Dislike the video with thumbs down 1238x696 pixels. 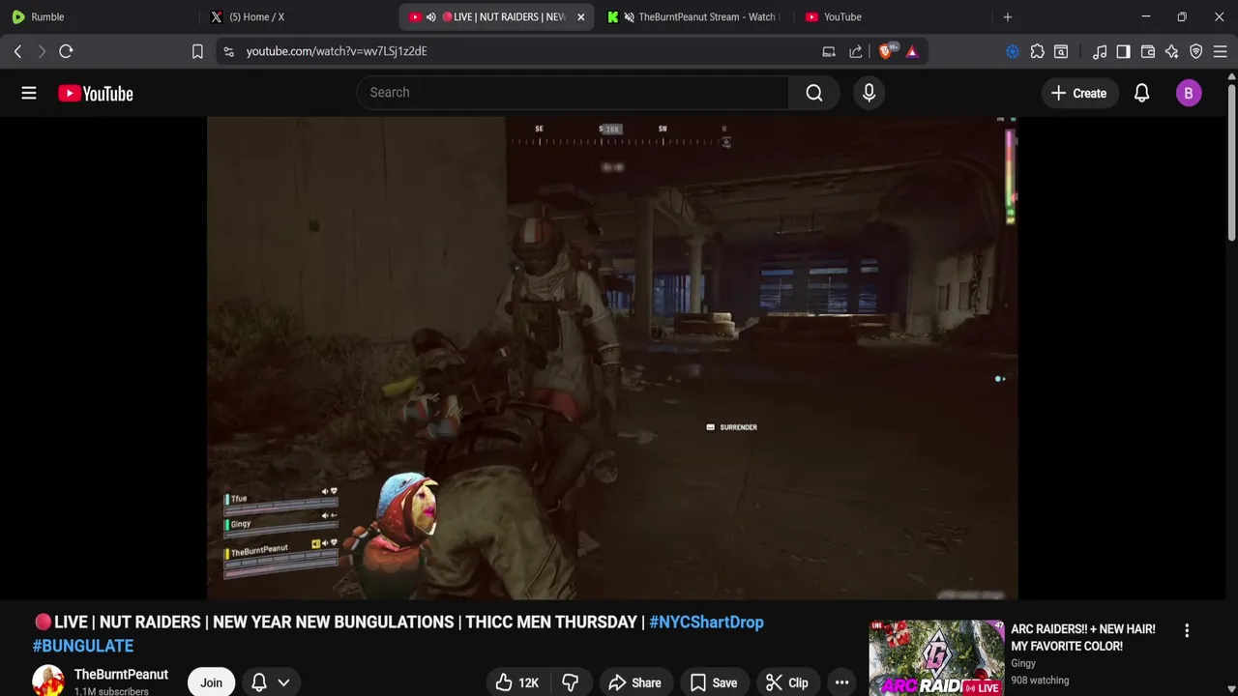(x=571, y=682)
